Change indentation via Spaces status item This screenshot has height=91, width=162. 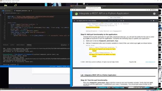point(59,66)
